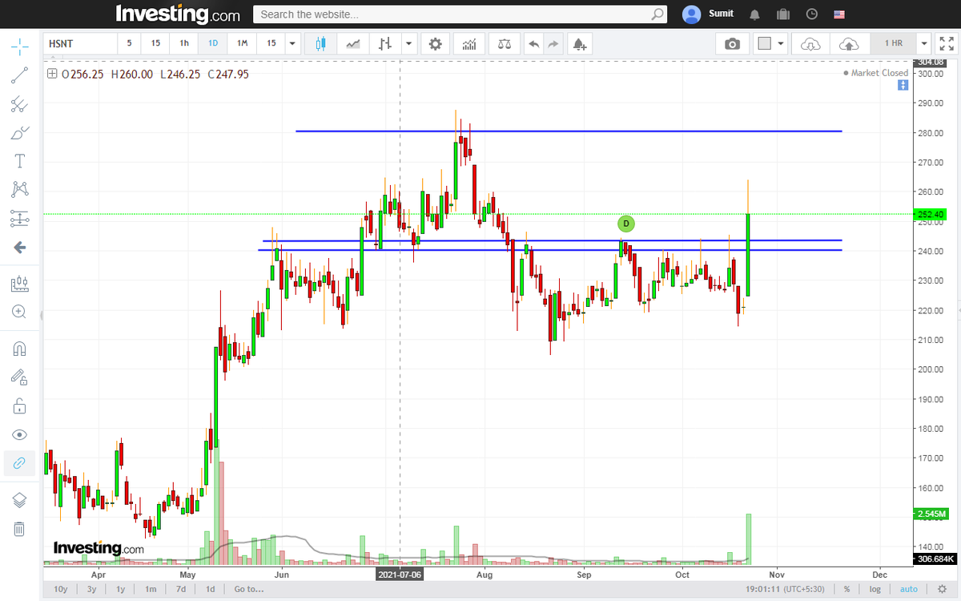Click the Search the website field

click(460, 14)
